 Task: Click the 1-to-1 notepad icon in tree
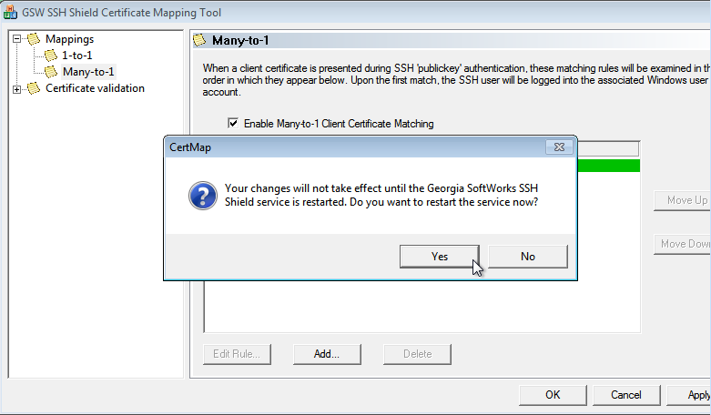(x=51, y=56)
